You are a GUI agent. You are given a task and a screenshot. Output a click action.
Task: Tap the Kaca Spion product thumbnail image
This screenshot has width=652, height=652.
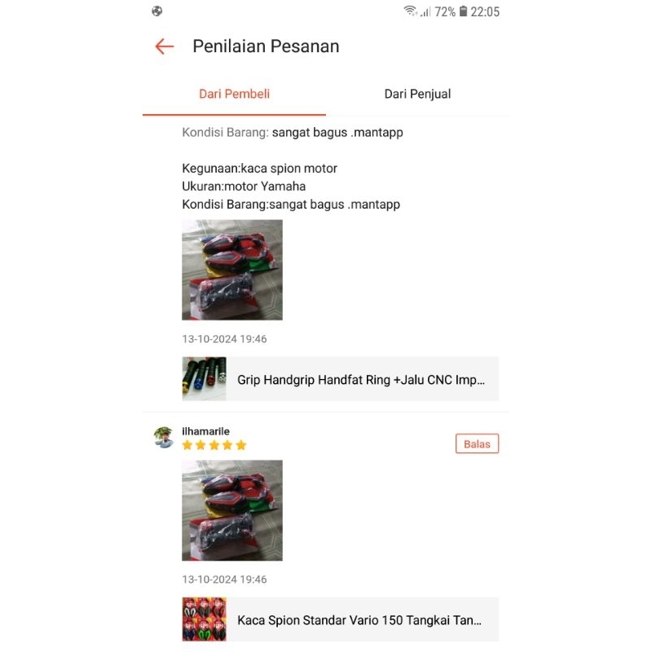click(x=205, y=619)
